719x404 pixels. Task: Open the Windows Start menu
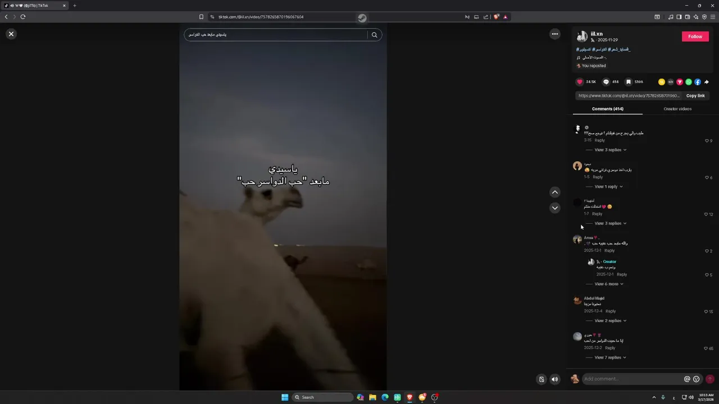coord(285,397)
